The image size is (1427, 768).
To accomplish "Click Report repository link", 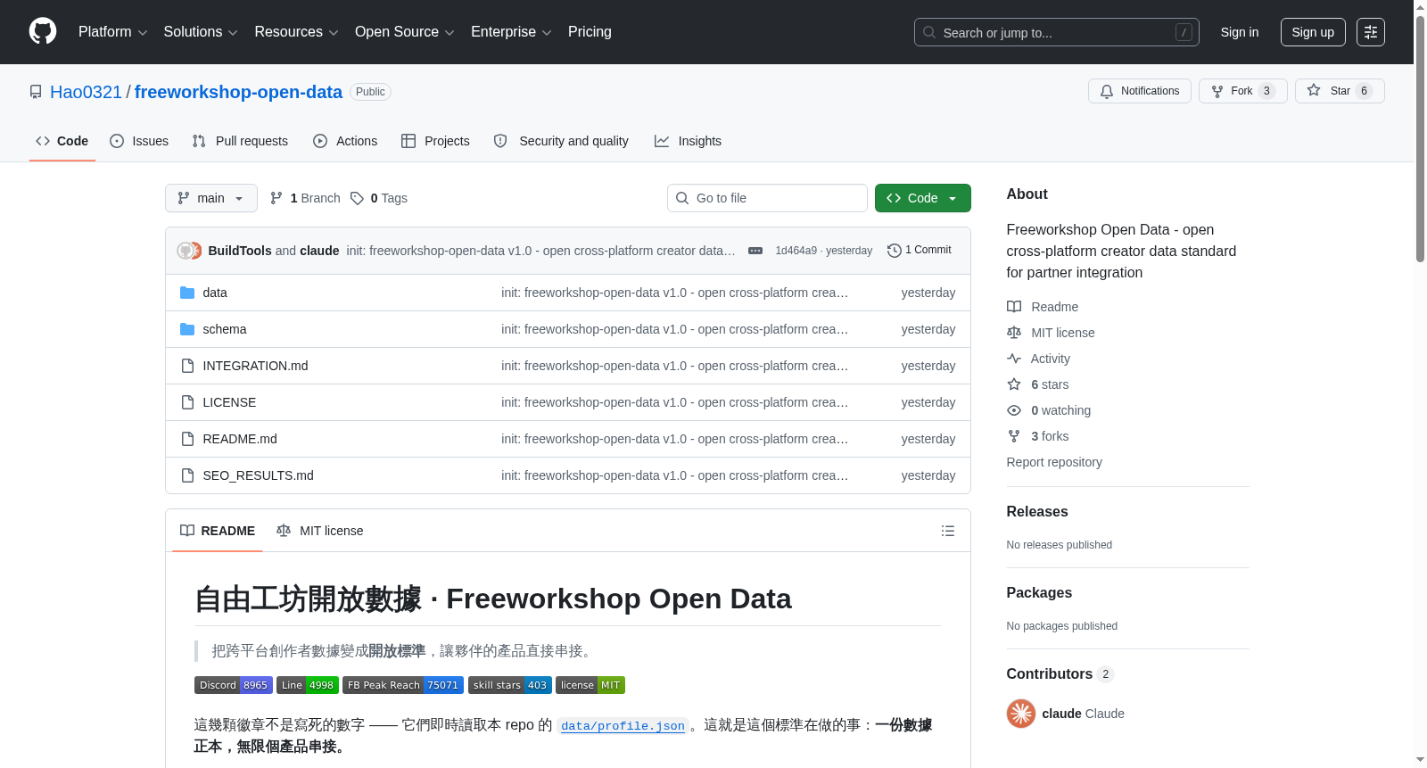I will pos(1054,462).
